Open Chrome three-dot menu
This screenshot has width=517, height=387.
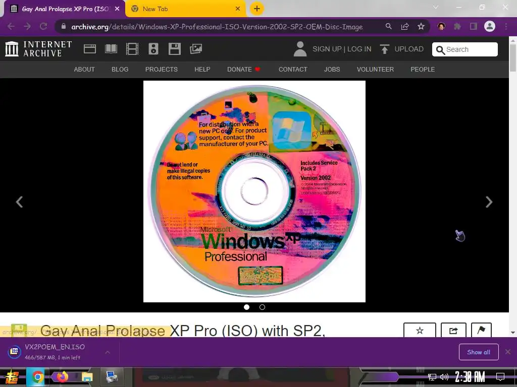click(x=506, y=26)
